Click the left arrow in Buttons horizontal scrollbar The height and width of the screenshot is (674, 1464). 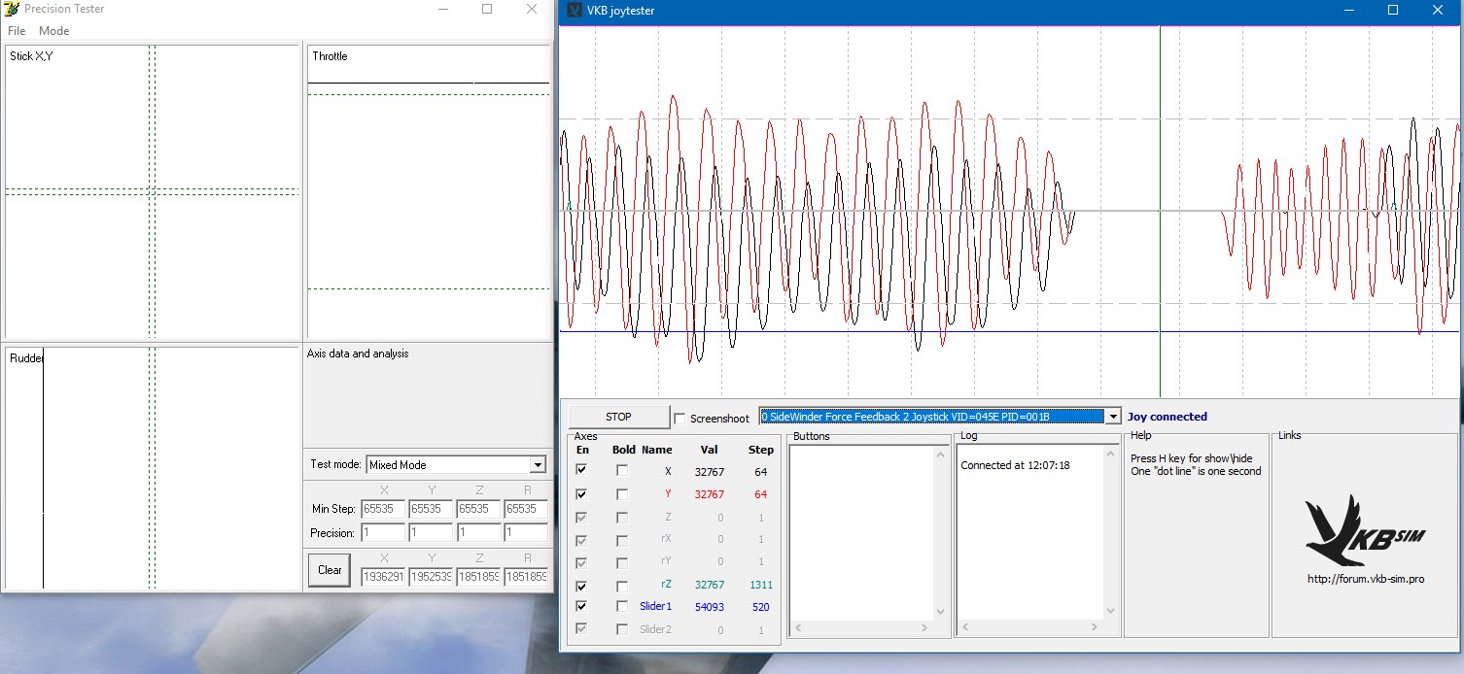click(x=798, y=628)
